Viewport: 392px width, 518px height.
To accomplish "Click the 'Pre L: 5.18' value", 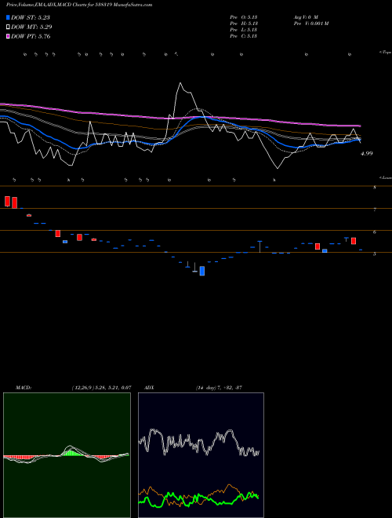I will coord(244,30).
